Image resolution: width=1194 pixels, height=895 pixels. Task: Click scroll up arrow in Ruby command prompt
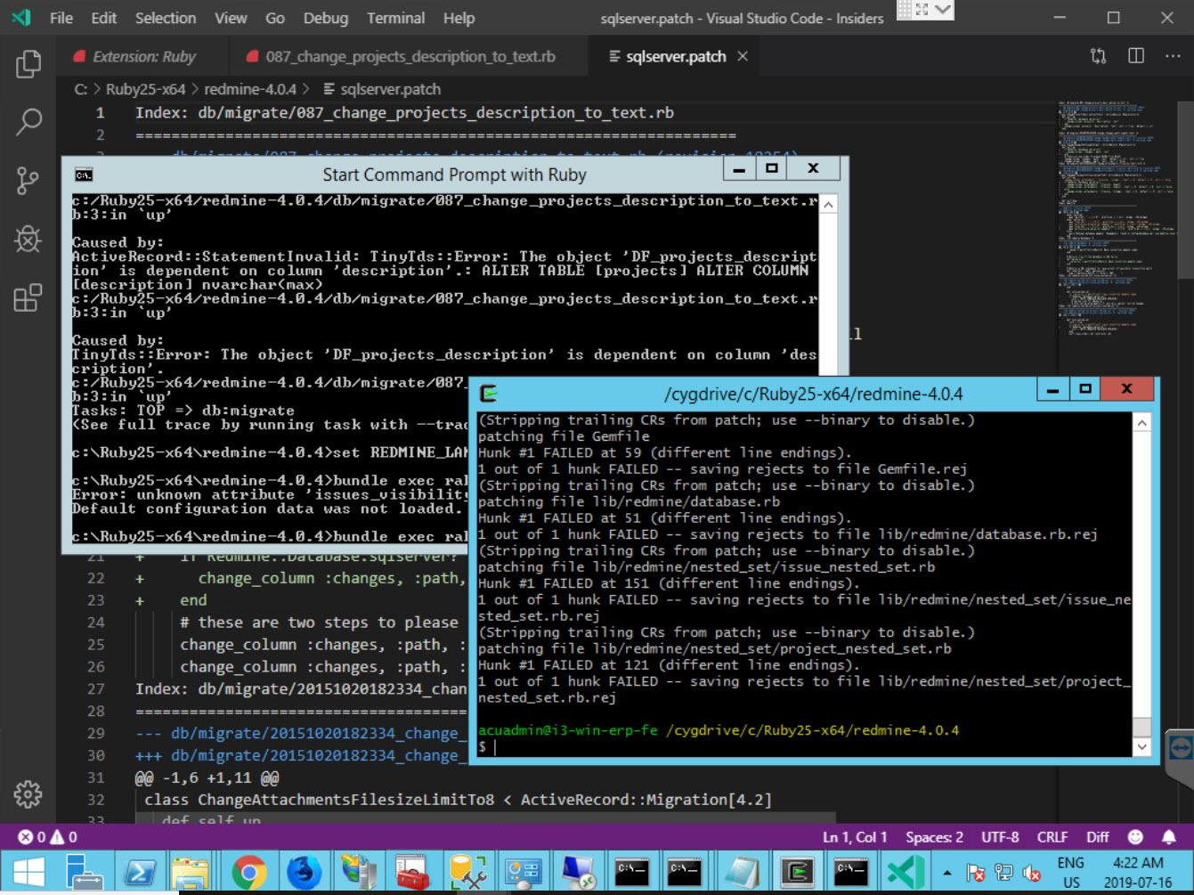(828, 205)
